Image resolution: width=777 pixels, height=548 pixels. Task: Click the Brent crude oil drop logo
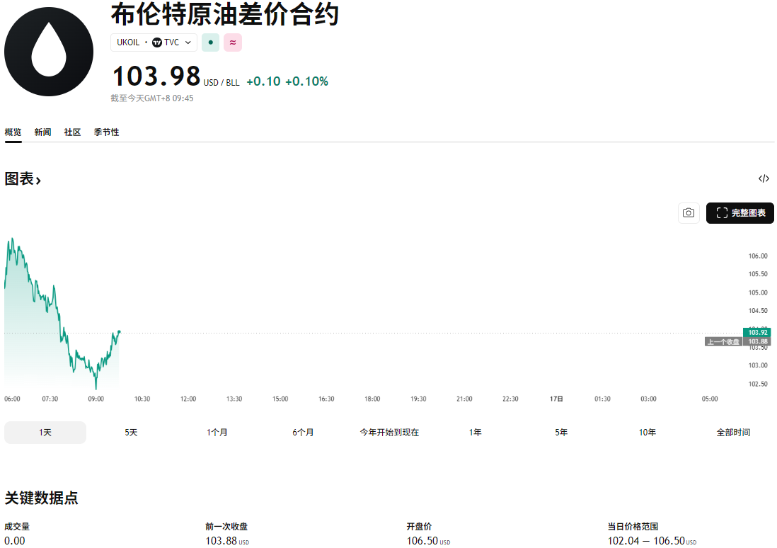[x=49, y=52]
